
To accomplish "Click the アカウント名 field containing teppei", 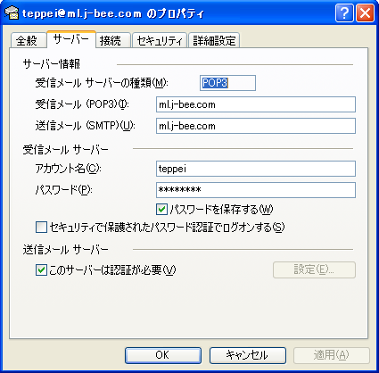I will (x=256, y=169).
